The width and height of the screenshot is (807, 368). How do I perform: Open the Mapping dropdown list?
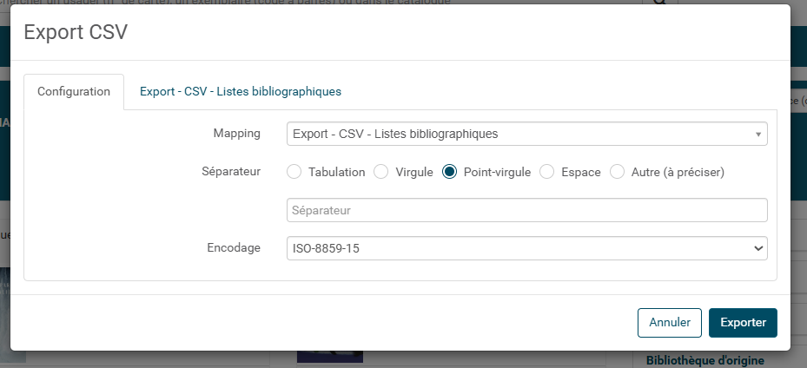527,134
